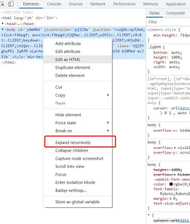The width and height of the screenshot is (190, 224).
Task: Choose Add attribute from context menu
Action: 78,43
